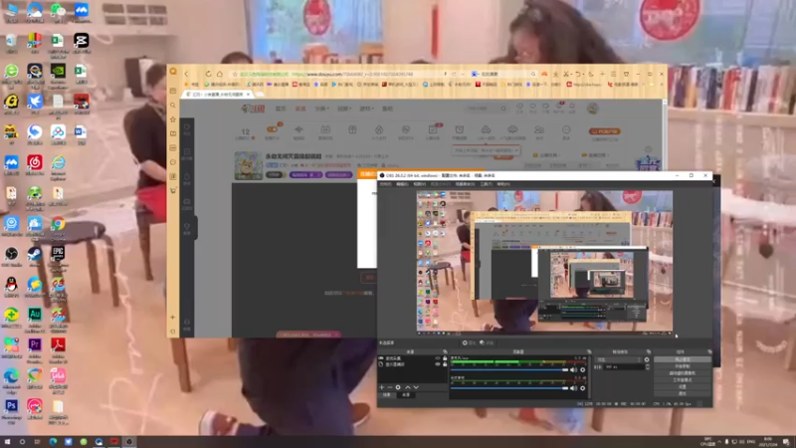Adjust the second OBS mixer volume slider
This screenshot has width=796, height=448.
click(509, 388)
